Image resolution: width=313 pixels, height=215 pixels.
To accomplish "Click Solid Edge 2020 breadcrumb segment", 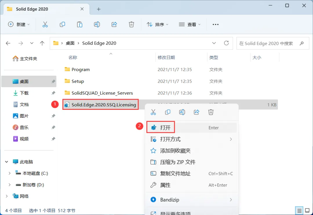I will pyautogui.click(x=99, y=43).
